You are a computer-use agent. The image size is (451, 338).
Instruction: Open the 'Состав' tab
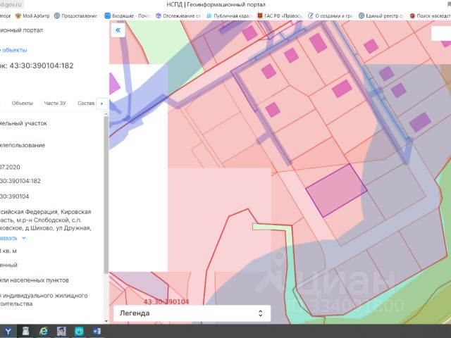(x=86, y=104)
